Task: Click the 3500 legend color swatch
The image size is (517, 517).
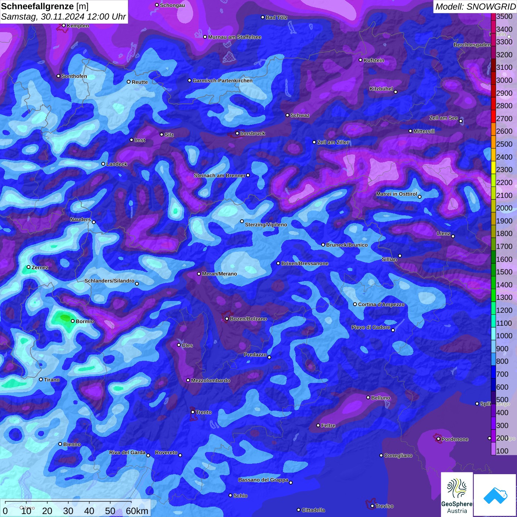Action: [x=493, y=16]
